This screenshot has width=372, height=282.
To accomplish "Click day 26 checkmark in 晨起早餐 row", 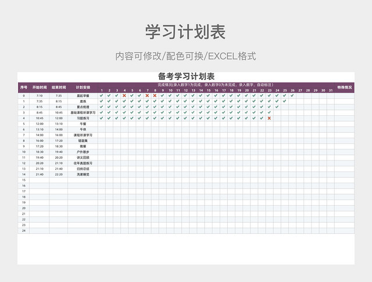I will pos(292,95).
